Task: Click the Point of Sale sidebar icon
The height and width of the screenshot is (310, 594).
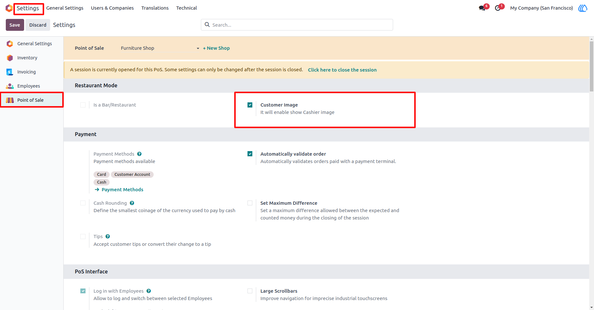Action: pos(10,100)
